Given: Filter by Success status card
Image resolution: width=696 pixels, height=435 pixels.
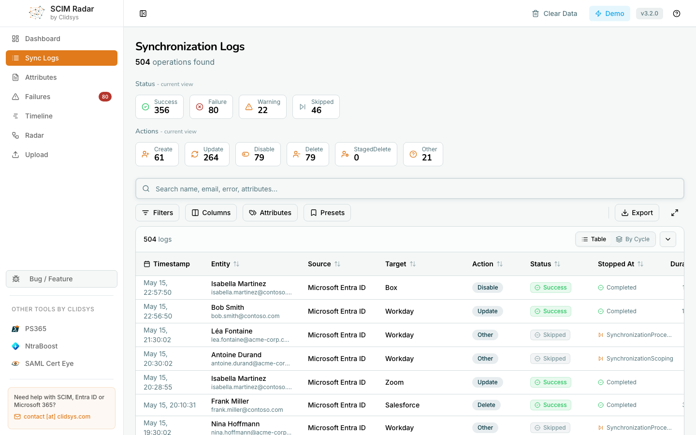Looking at the screenshot, I should (159, 106).
